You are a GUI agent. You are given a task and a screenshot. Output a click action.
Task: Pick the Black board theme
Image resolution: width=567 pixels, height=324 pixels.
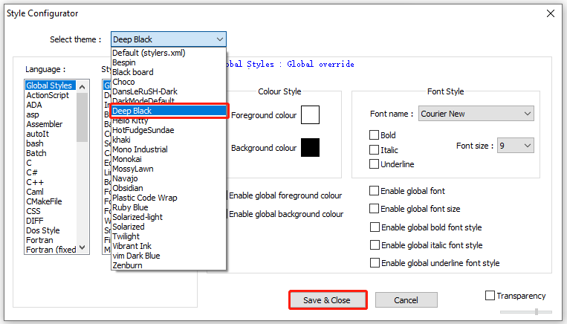[x=169, y=72]
